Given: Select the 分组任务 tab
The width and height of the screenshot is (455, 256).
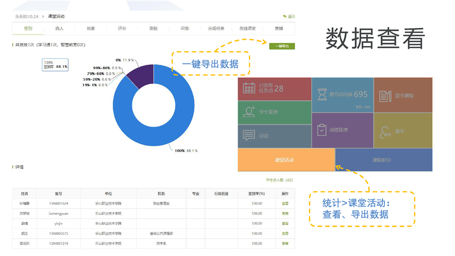Looking at the screenshot, I should point(216,28).
